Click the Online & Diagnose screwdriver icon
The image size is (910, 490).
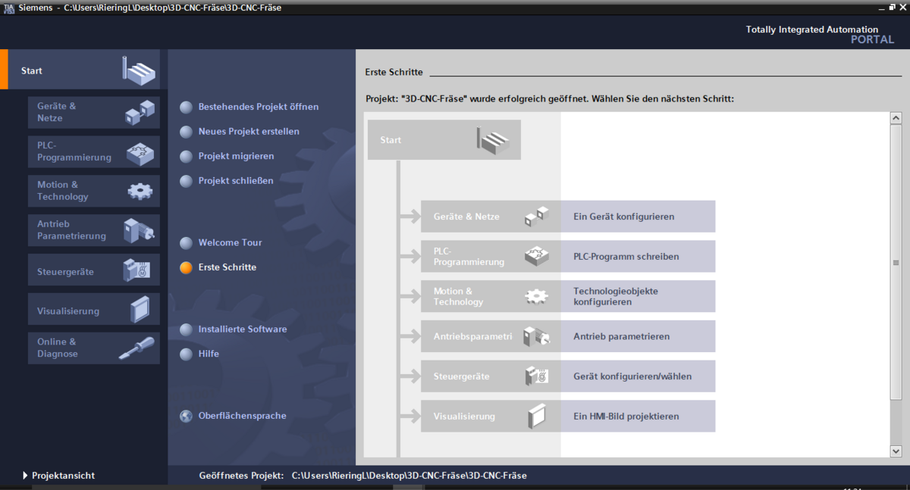[137, 348]
